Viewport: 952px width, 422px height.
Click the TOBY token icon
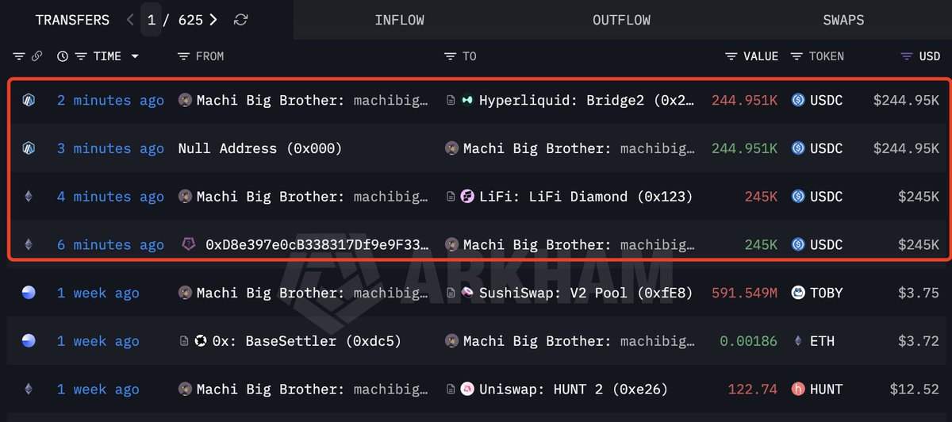click(x=798, y=293)
